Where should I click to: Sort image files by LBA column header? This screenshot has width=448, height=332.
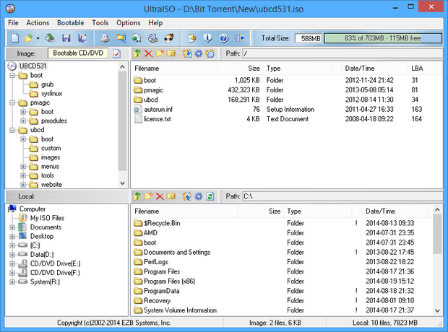[425, 69]
